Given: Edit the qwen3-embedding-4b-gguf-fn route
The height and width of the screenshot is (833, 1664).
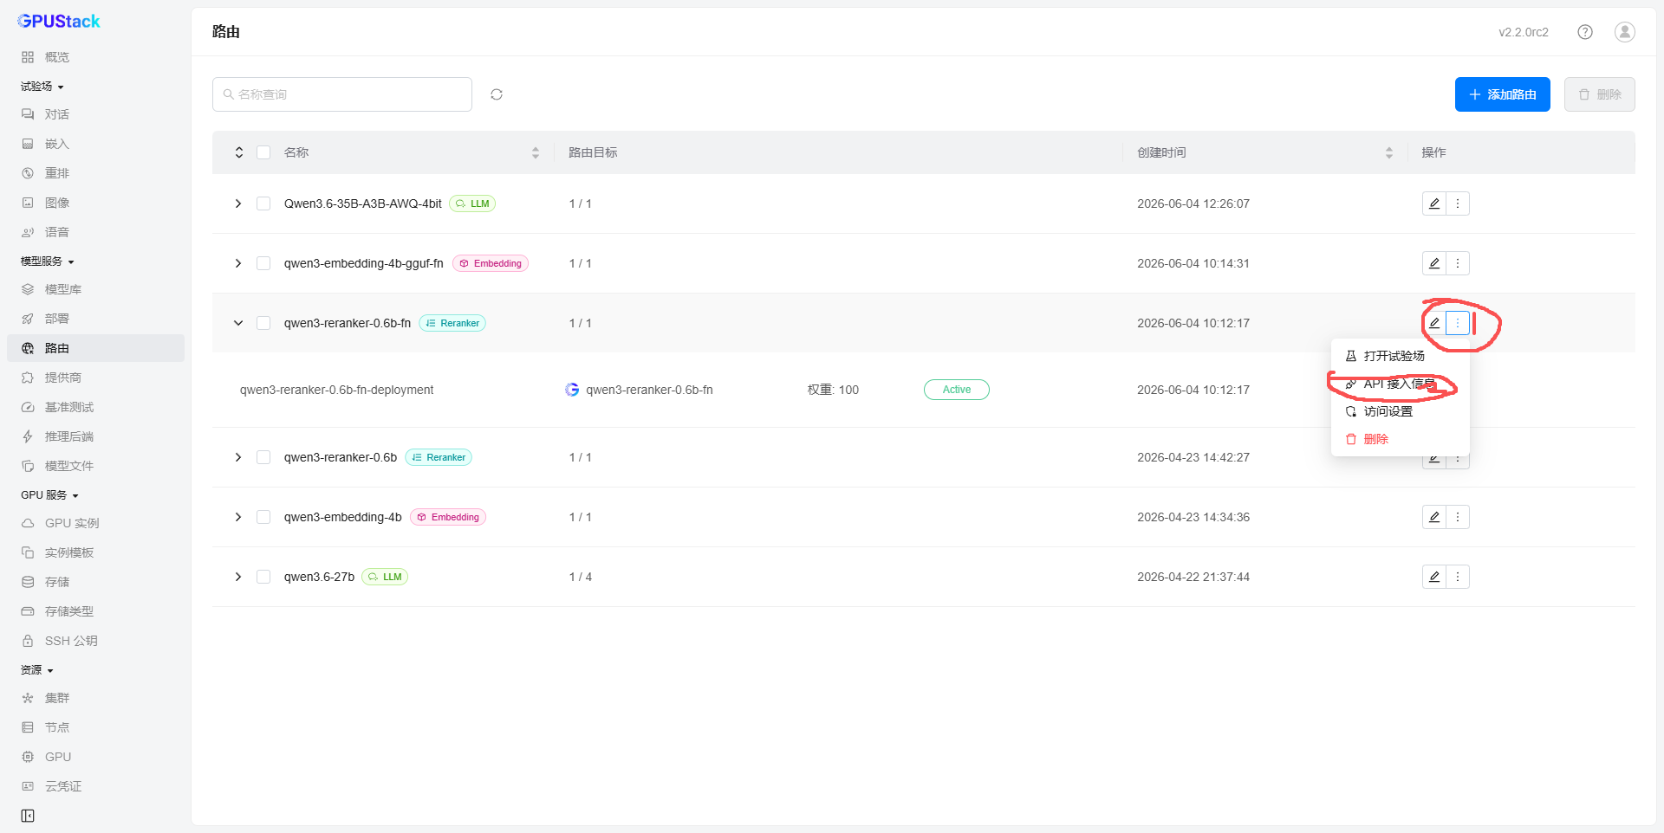Looking at the screenshot, I should 1434,263.
